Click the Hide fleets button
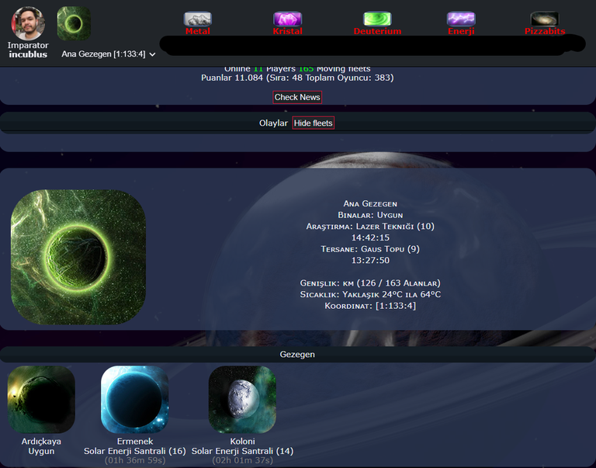This screenshot has height=468, width=596. pos(314,123)
